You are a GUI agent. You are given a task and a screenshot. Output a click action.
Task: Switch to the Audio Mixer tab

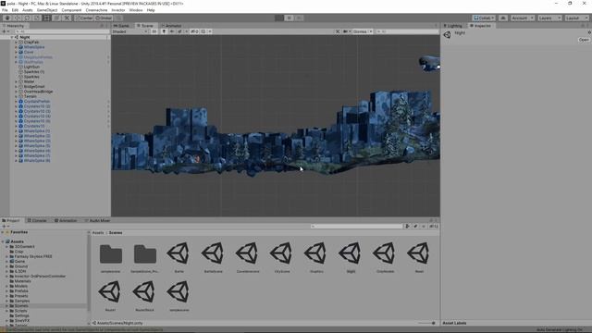(x=97, y=220)
